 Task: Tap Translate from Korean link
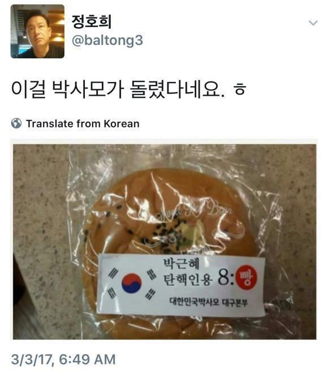83,124
